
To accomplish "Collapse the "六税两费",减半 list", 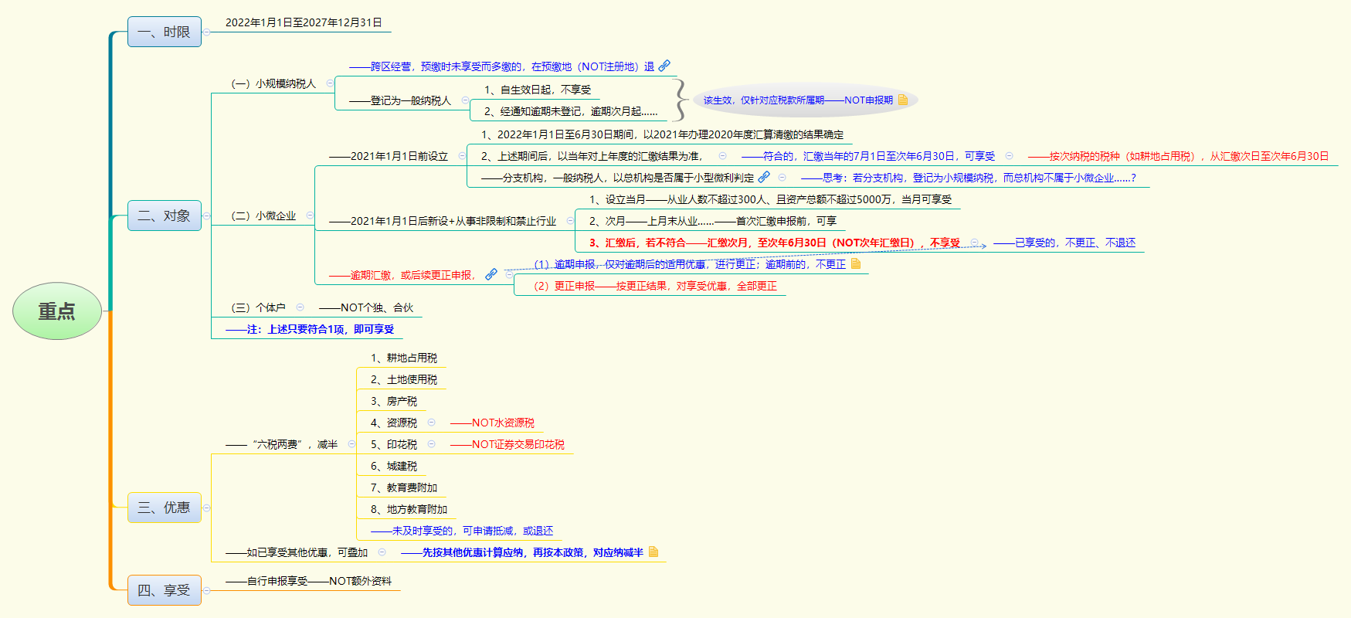I will (351, 443).
